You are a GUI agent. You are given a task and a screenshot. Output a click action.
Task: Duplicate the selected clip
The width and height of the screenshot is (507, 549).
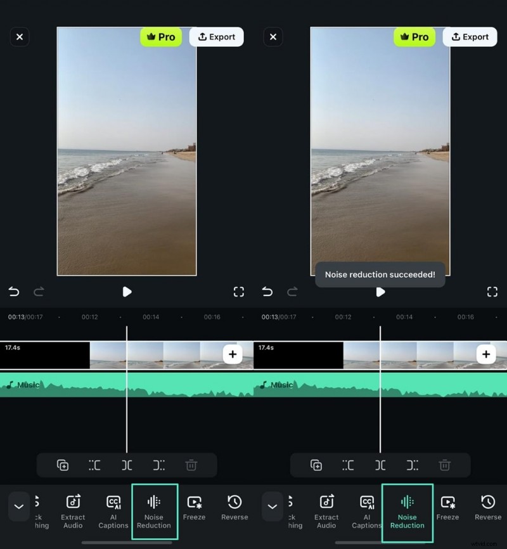pos(62,465)
